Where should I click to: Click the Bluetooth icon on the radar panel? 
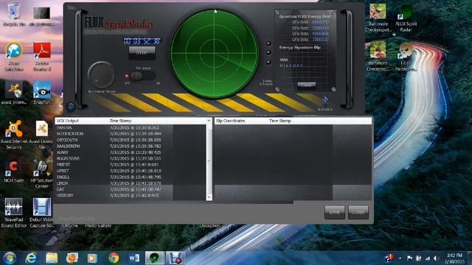pos(325,101)
